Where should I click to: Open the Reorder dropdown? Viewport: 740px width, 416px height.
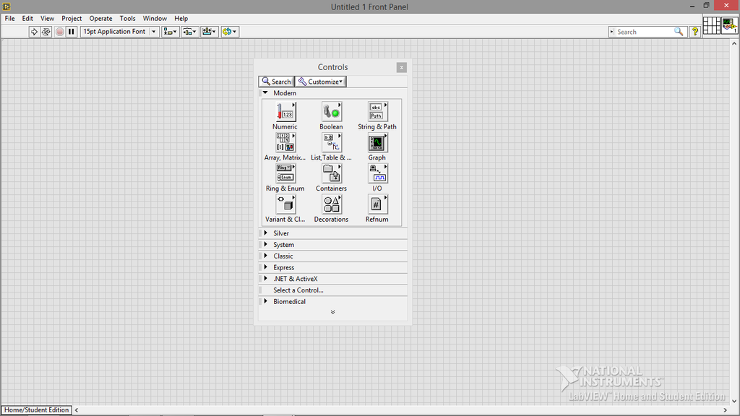click(230, 32)
